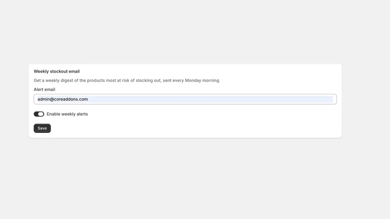Click the Save button
Image resolution: width=390 pixels, height=219 pixels.
[x=42, y=128]
